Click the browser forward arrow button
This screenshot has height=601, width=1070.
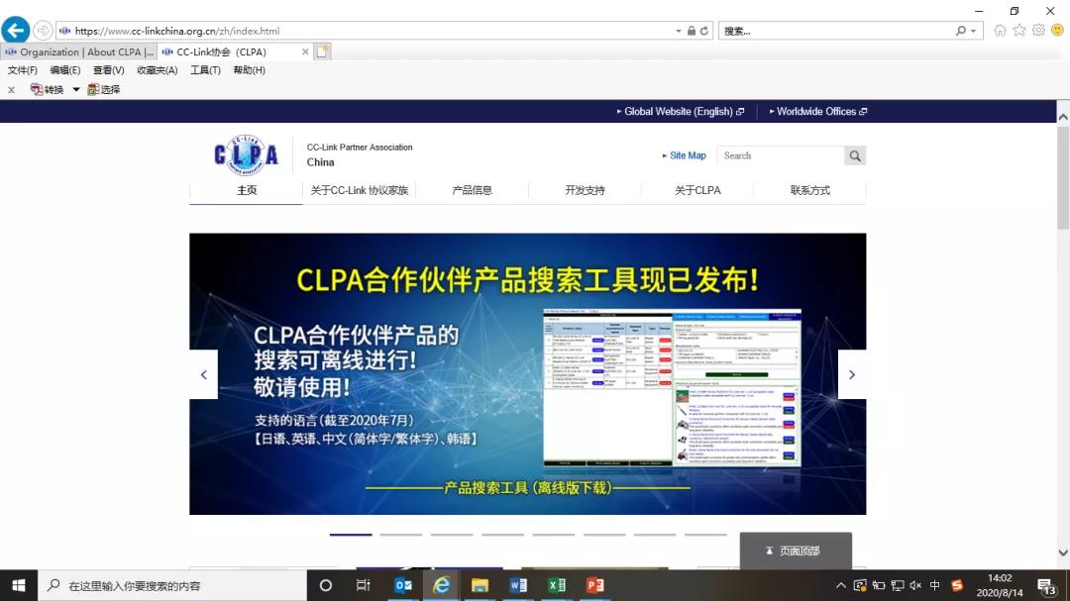(43, 31)
